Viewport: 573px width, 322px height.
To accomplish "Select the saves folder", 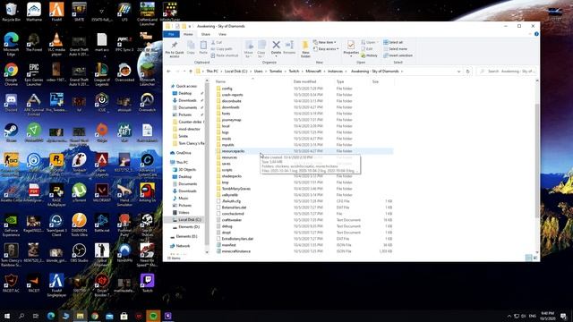I will coord(226,164).
